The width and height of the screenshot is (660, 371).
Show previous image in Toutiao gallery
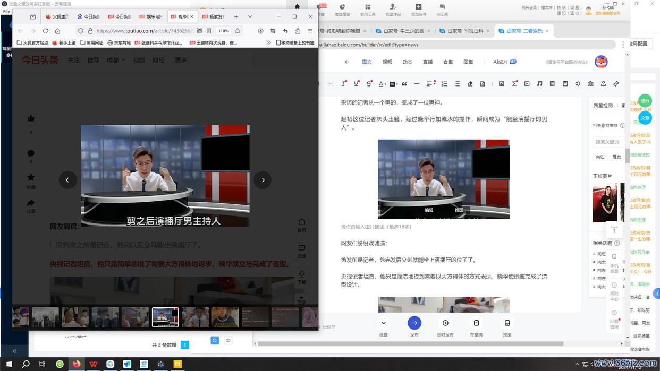point(67,180)
